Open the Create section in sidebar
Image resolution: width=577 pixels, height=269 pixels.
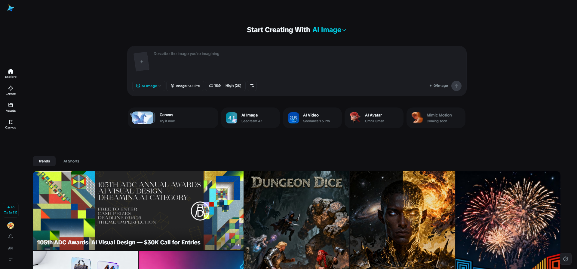click(x=11, y=90)
